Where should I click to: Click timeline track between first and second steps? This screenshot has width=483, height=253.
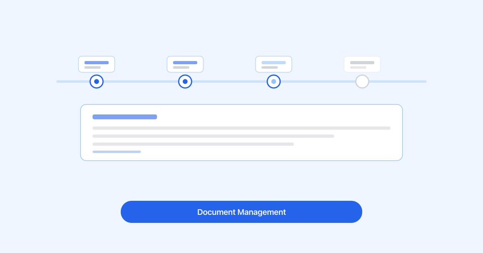141,82
